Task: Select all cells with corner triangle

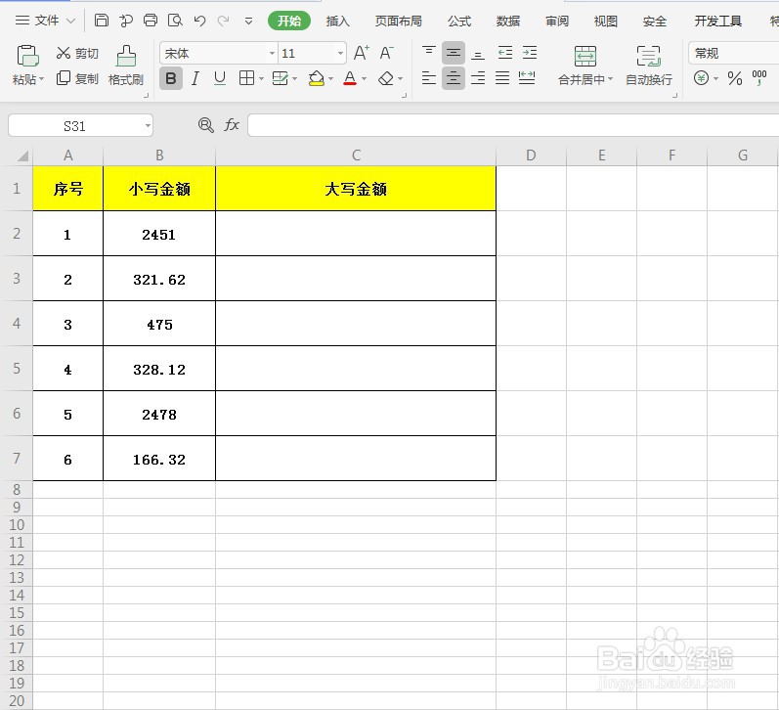Action: point(22,155)
